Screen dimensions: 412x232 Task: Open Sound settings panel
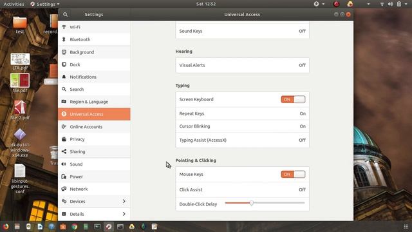[x=94, y=164]
